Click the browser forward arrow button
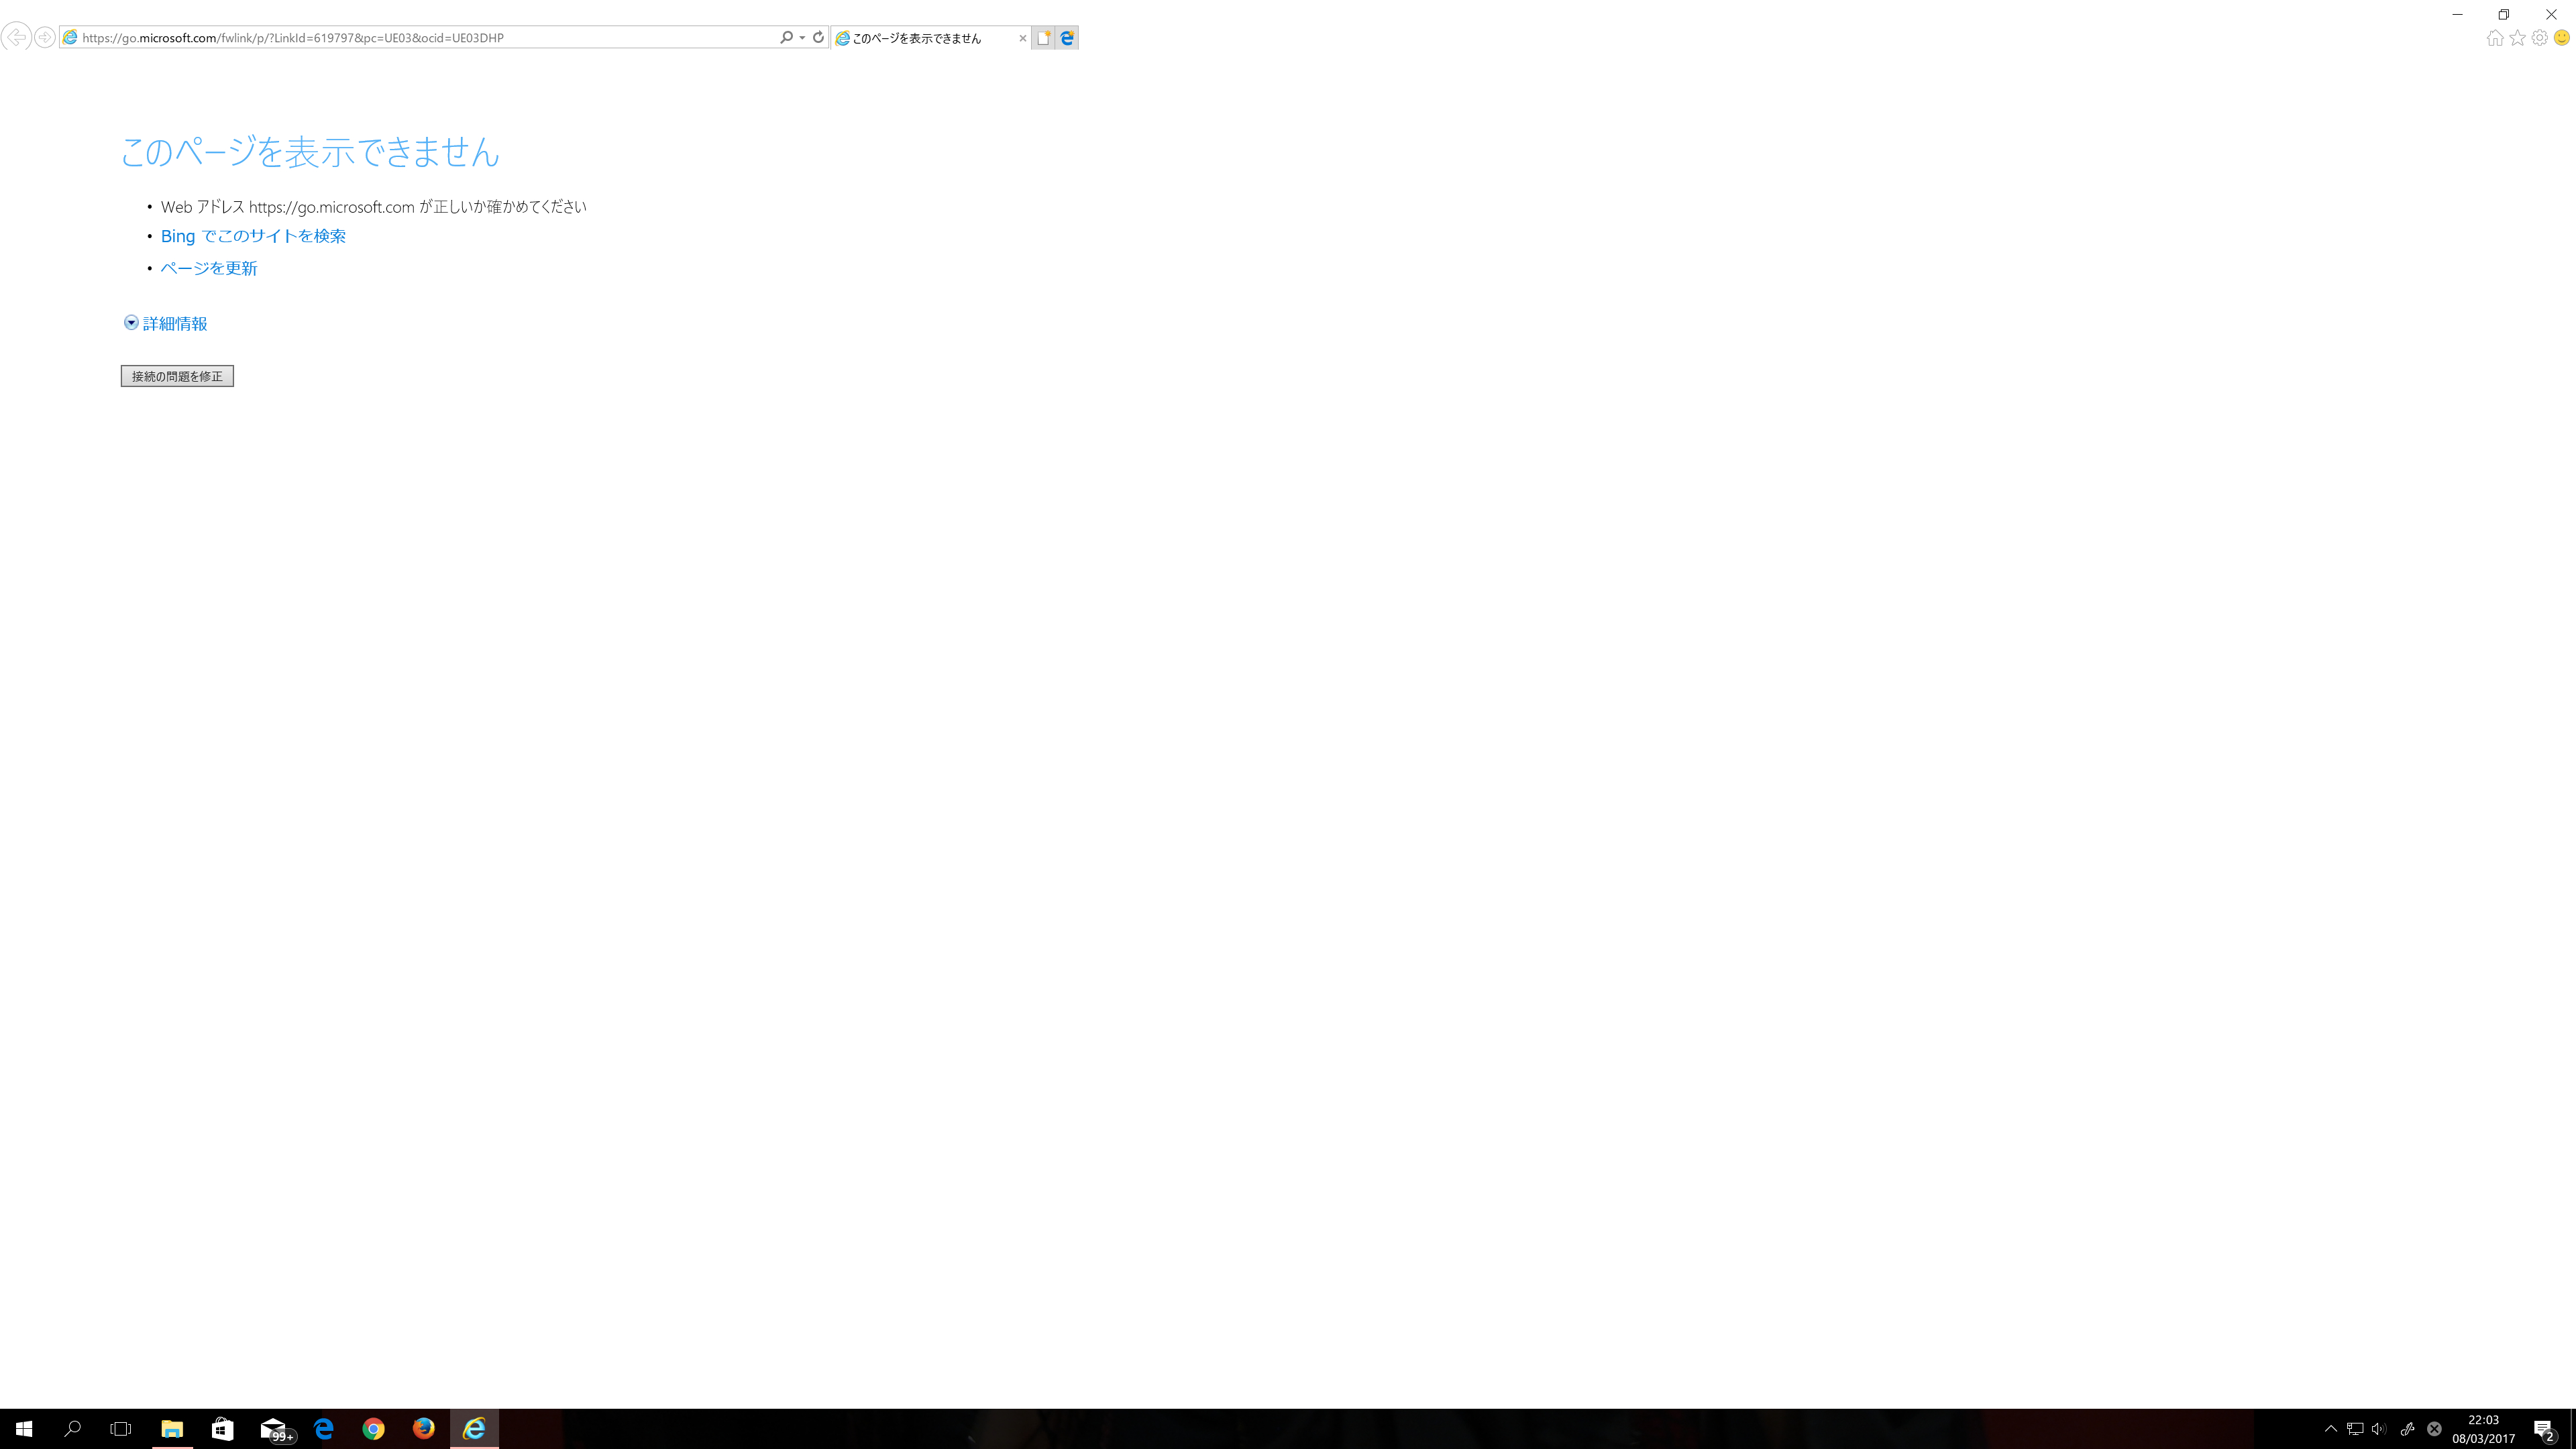2576x1449 pixels. click(45, 38)
